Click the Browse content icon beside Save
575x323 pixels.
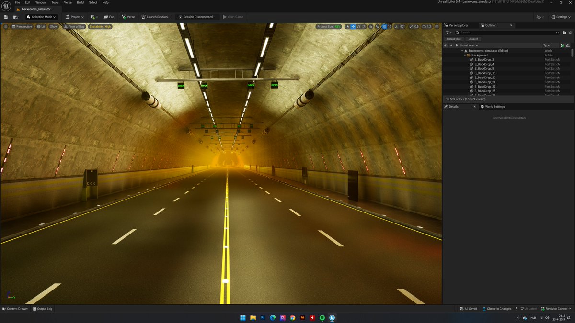coord(15,17)
